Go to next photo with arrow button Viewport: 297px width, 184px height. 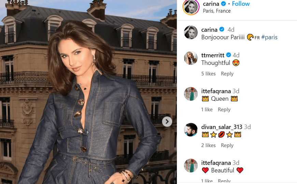pyautogui.click(x=167, y=122)
